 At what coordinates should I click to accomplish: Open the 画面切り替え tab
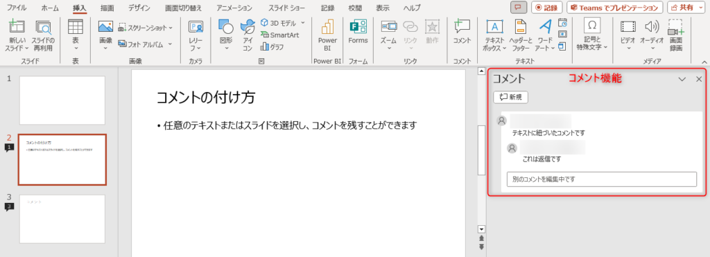[183, 8]
